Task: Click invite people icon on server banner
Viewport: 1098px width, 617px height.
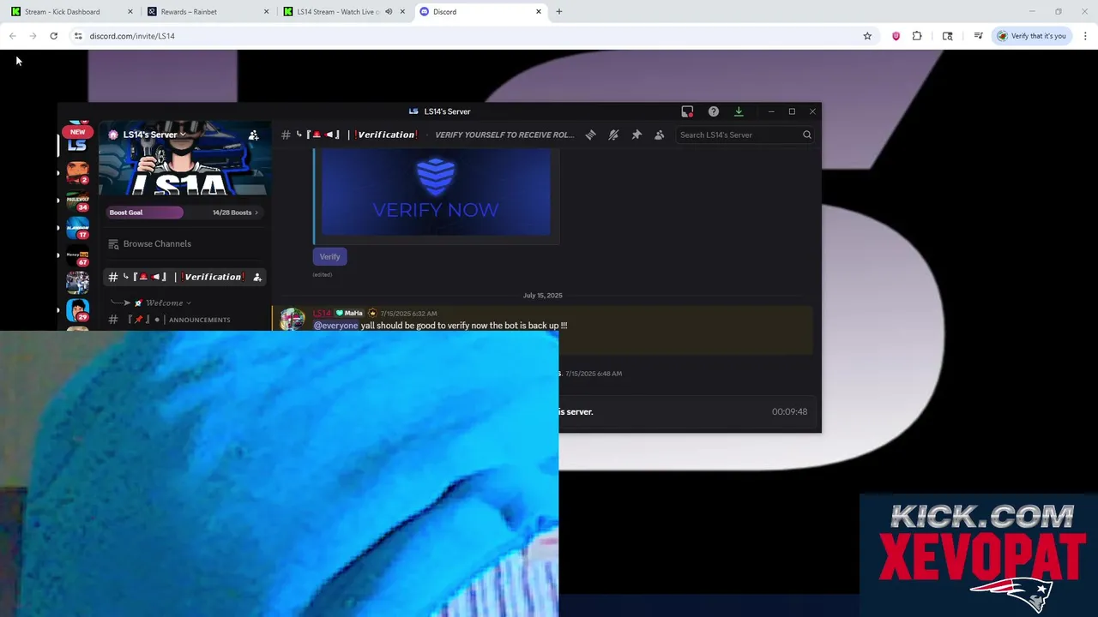Action: click(253, 135)
